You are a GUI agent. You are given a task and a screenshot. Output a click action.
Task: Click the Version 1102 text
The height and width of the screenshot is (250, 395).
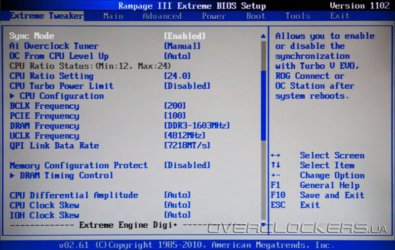[x=359, y=5]
